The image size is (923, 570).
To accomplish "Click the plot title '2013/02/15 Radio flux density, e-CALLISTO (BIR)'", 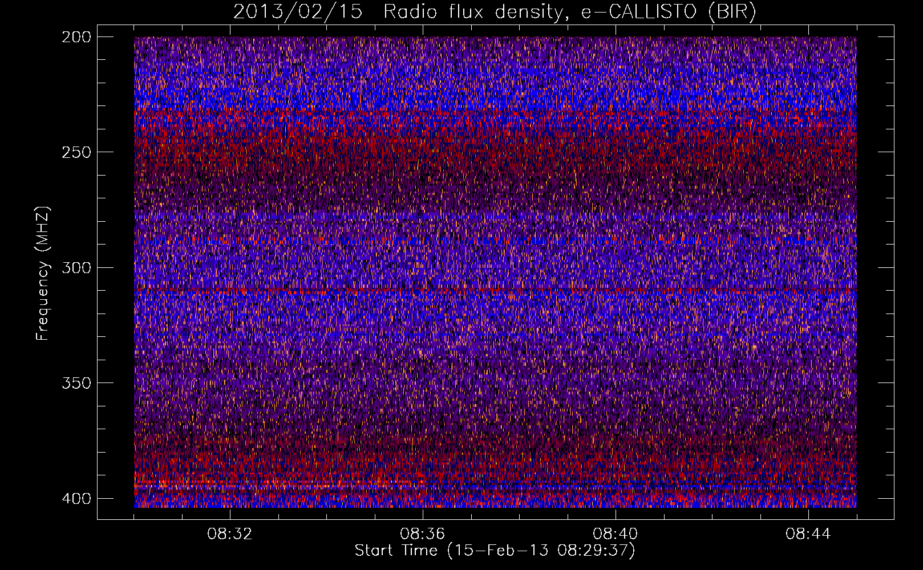I will [495, 12].
